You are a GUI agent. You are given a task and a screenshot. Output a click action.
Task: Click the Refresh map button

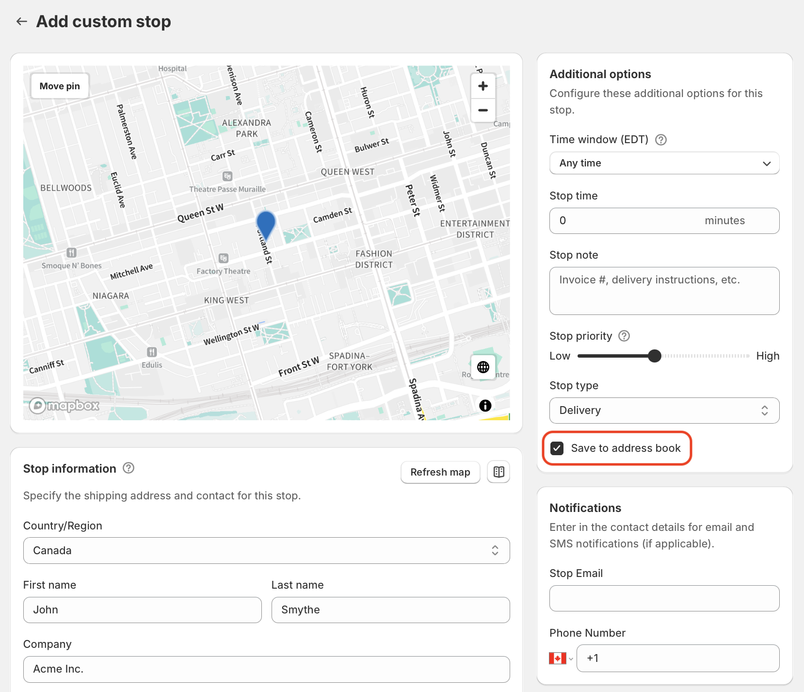pos(440,472)
